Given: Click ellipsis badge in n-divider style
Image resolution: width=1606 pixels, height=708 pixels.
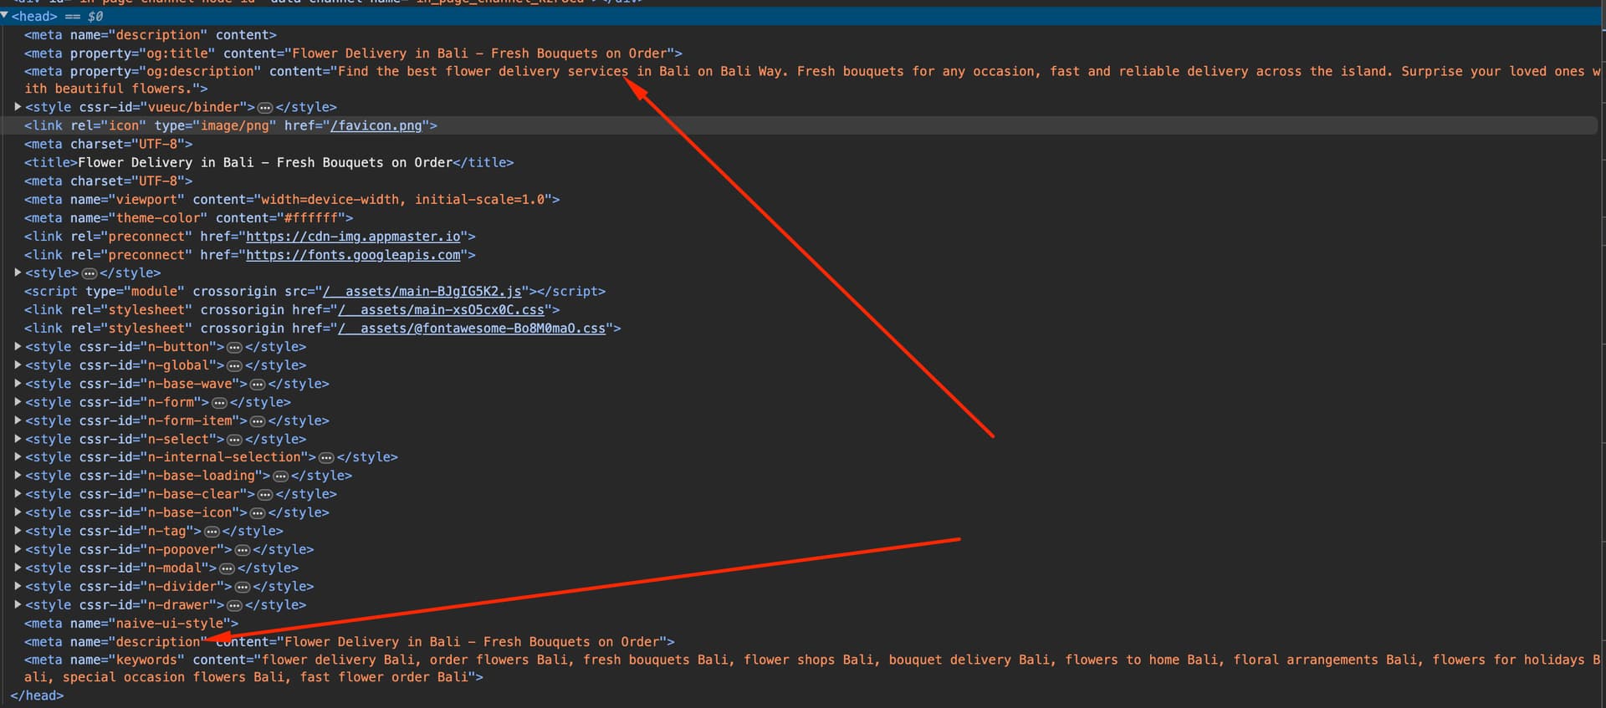Looking at the screenshot, I should [243, 587].
